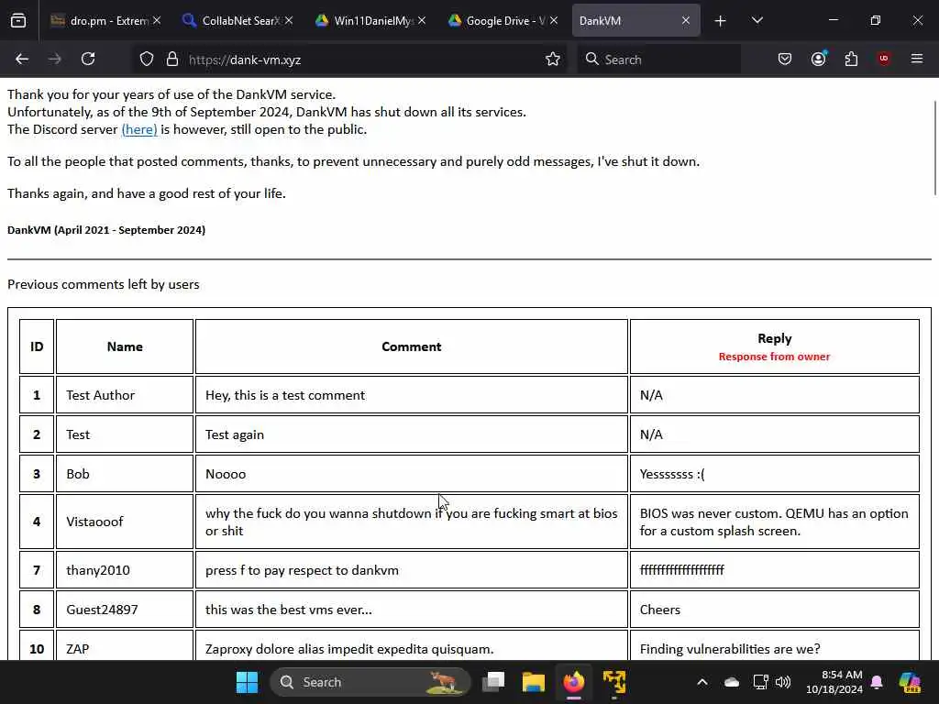Switch to the Google Drive tab

(501, 21)
